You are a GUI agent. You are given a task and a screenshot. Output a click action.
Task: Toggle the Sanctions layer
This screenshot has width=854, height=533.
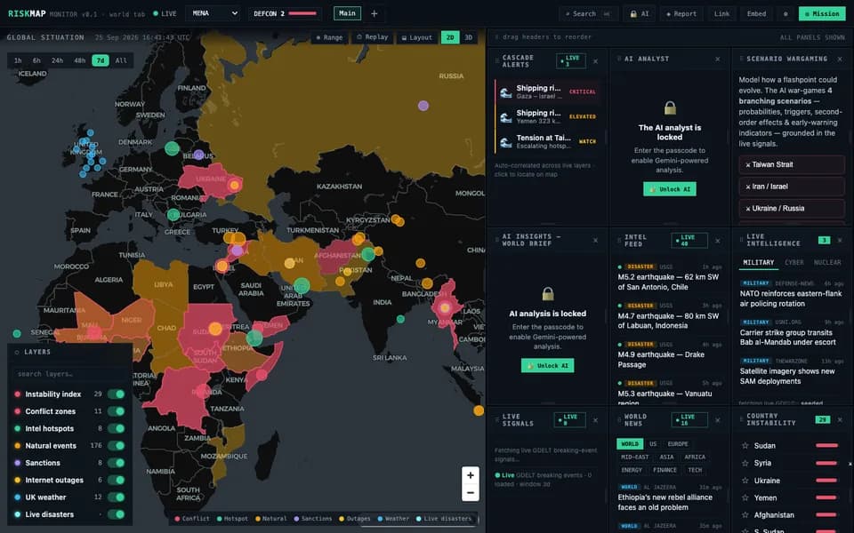(x=116, y=463)
